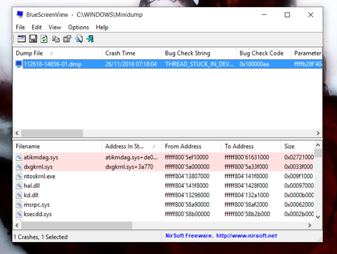Open the nirsoft.net link
This screenshot has width=337, height=254.
click(246, 236)
